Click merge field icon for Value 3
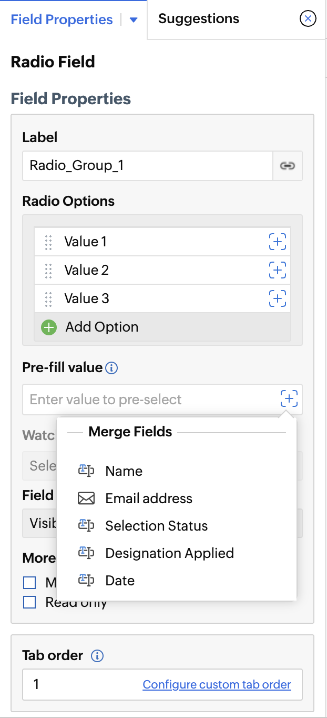 (278, 298)
